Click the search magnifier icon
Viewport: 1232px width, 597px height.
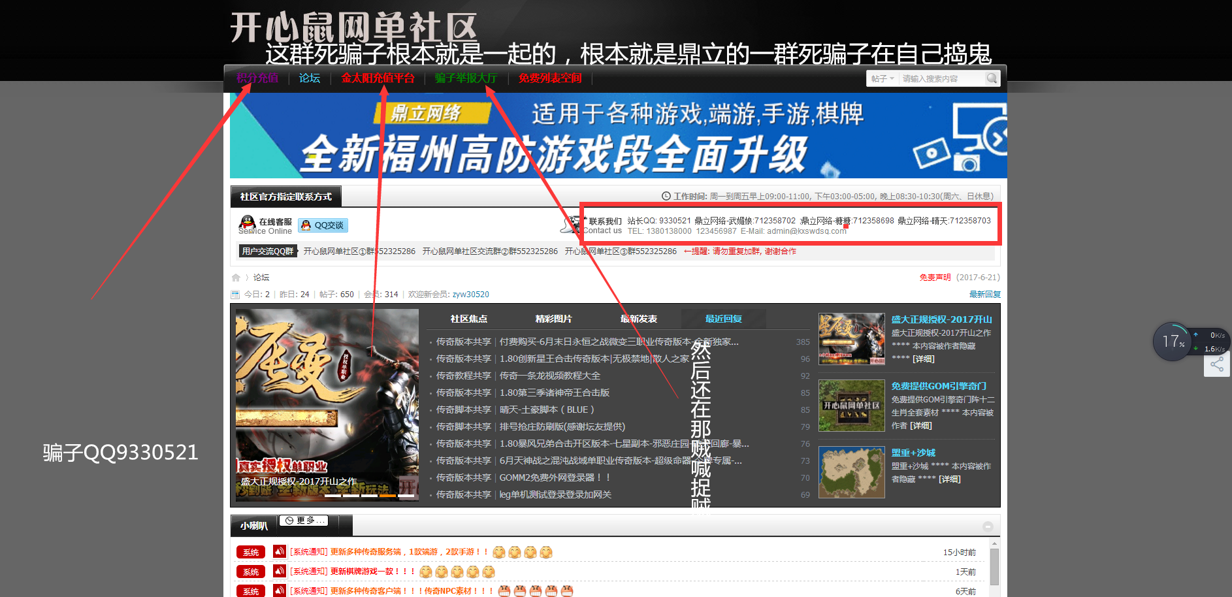[x=992, y=78]
